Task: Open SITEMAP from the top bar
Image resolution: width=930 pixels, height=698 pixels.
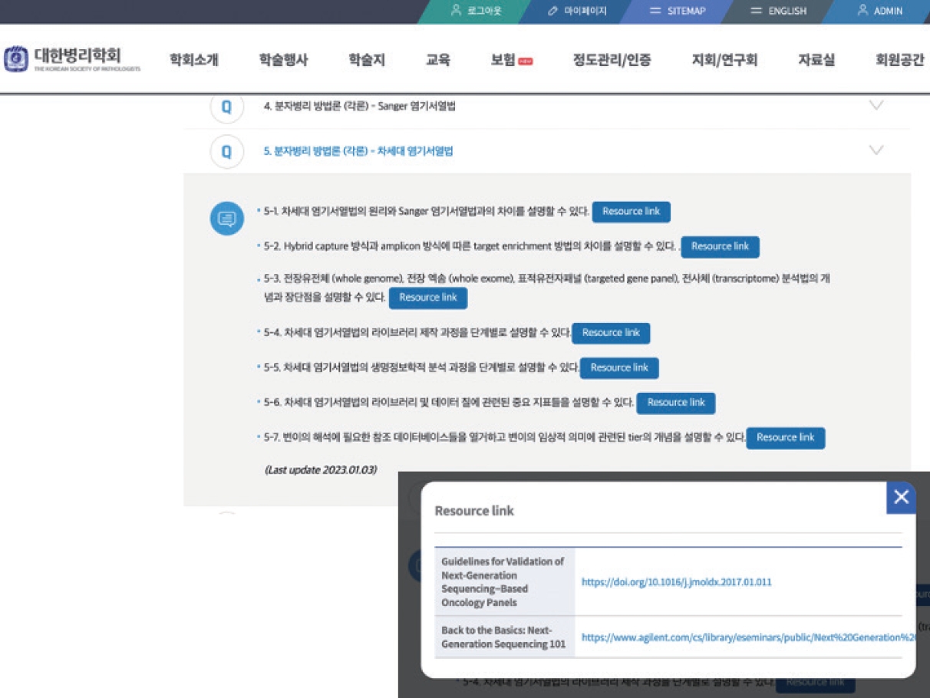Action: tap(676, 11)
